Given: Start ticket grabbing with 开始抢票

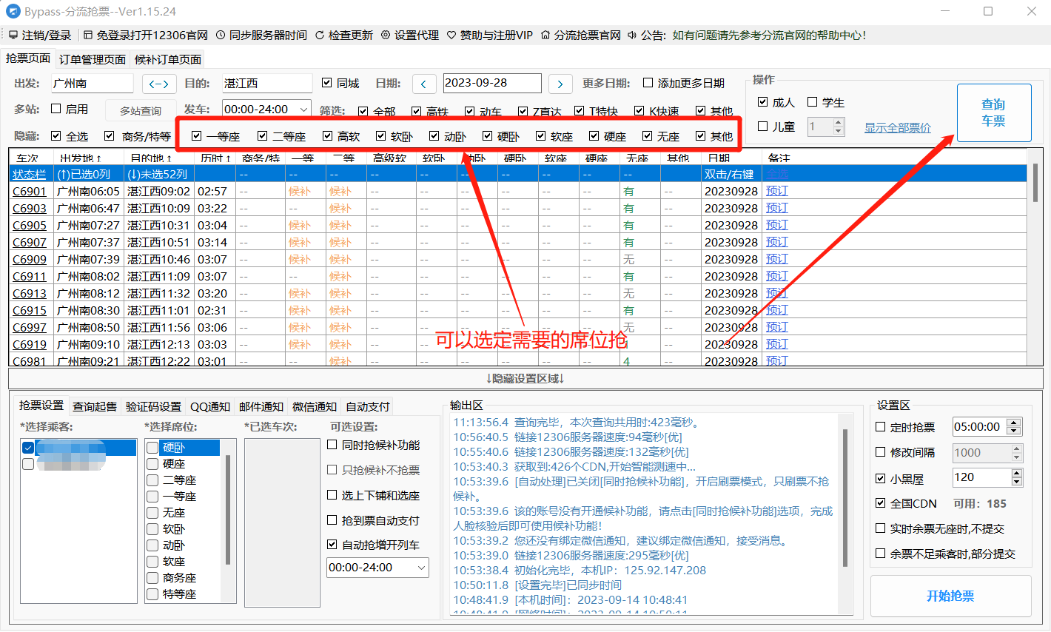Looking at the screenshot, I should pyautogui.click(x=950, y=596).
